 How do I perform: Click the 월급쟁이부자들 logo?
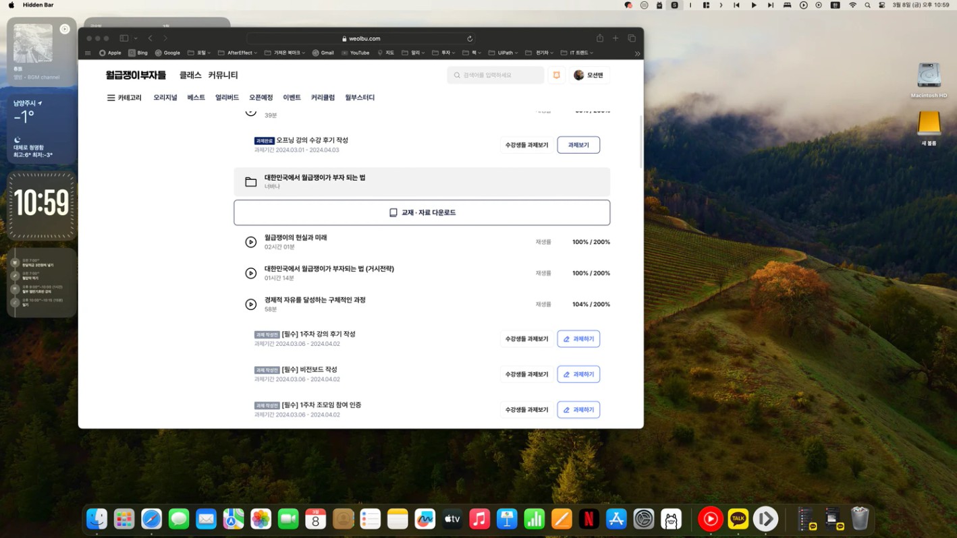pyautogui.click(x=136, y=75)
